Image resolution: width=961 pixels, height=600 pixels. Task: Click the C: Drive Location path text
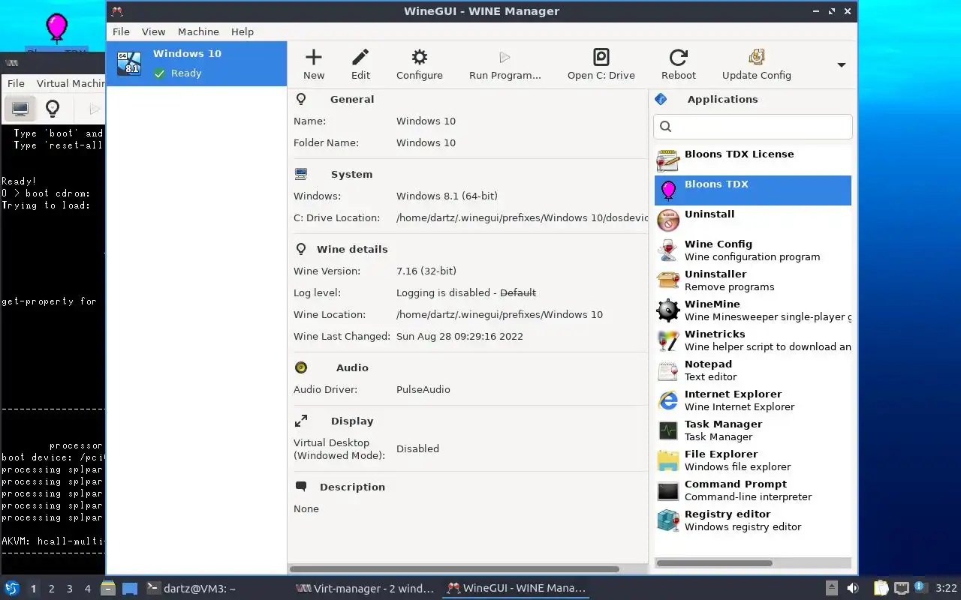(x=522, y=217)
